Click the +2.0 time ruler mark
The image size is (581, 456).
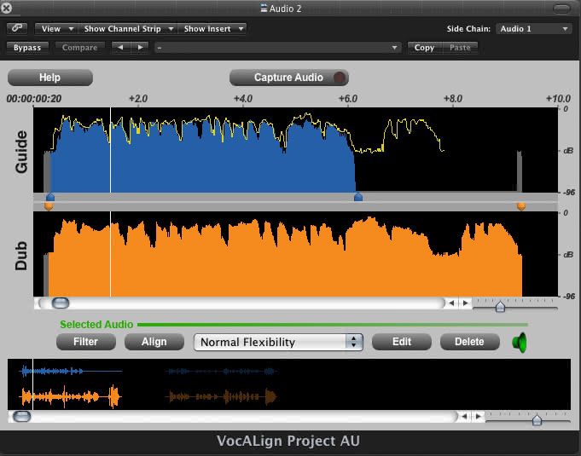138,99
